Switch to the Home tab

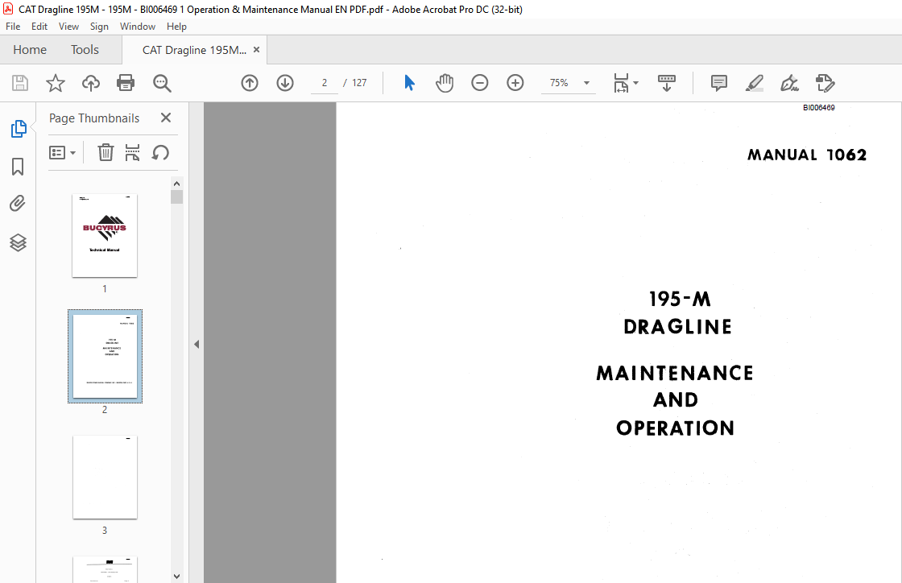pyautogui.click(x=30, y=50)
